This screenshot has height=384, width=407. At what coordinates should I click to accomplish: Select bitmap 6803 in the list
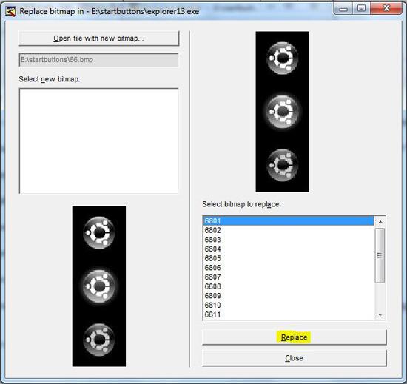click(x=288, y=240)
